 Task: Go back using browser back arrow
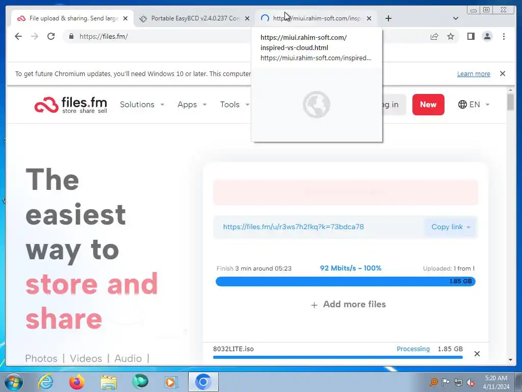coord(18,36)
